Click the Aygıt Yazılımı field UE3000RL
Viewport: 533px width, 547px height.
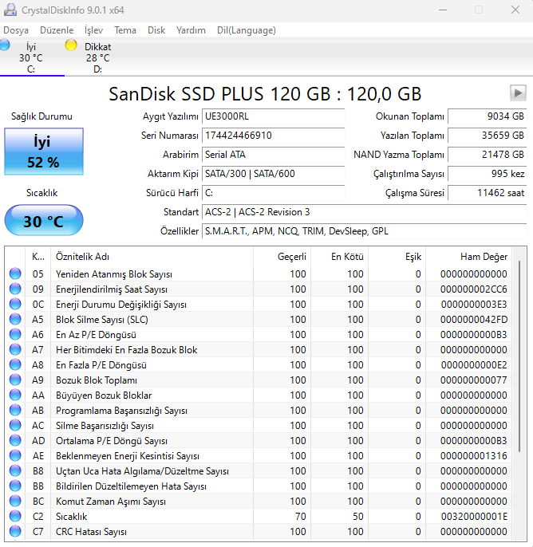[274, 116]
